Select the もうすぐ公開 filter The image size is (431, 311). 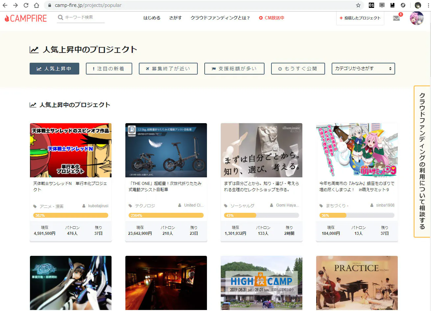[x=298, y=69]
